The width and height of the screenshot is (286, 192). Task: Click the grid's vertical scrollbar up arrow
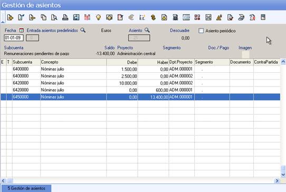[x=283, y=62]
